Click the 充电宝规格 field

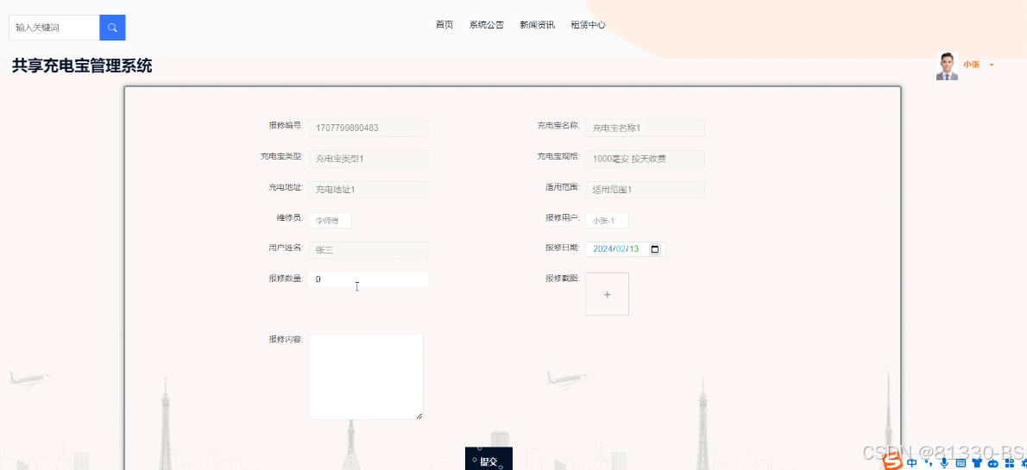(x=646, y=159)
